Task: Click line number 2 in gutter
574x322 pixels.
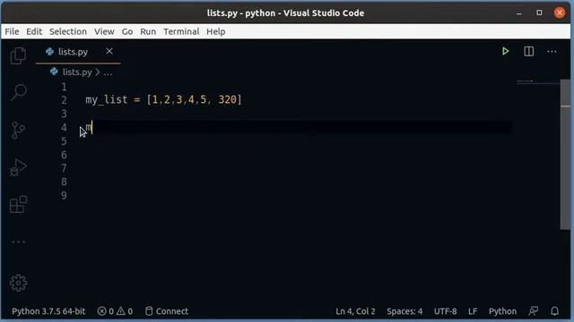Action: tap(64, 99)
